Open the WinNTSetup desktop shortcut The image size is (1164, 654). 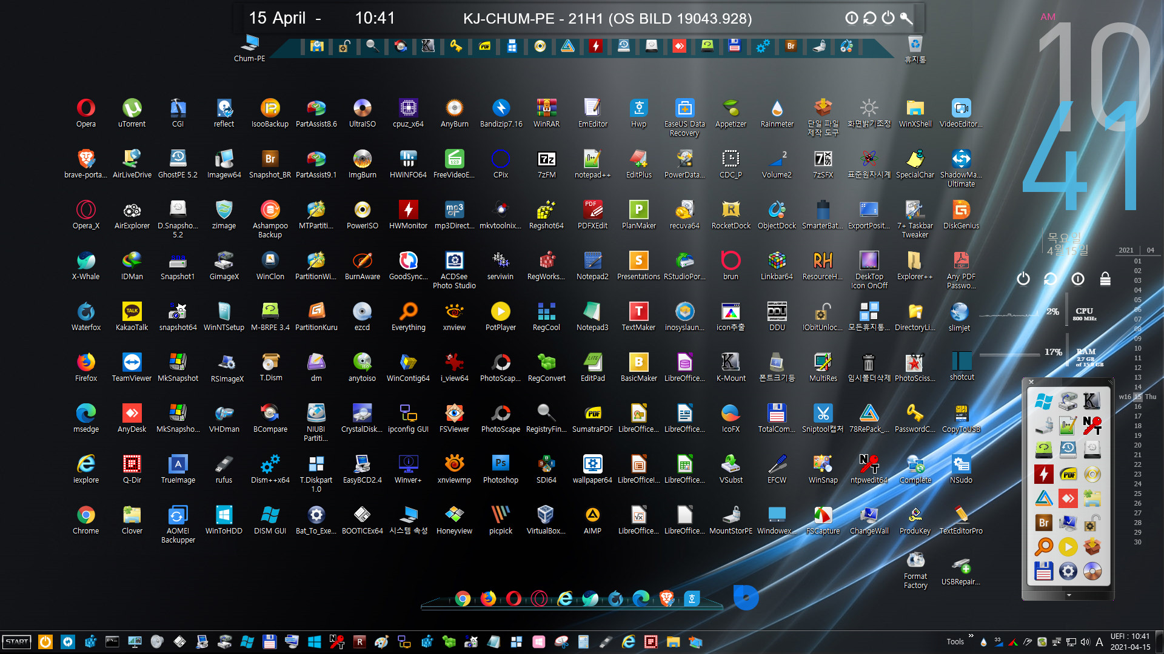(224, 317)
